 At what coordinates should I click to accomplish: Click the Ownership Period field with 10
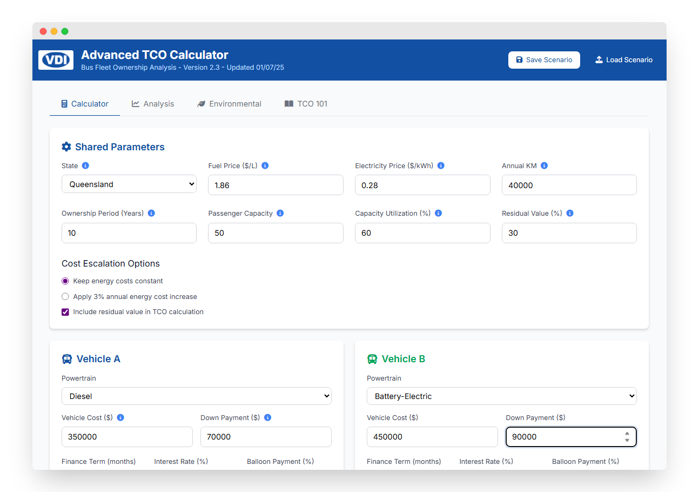pos(129,233)
